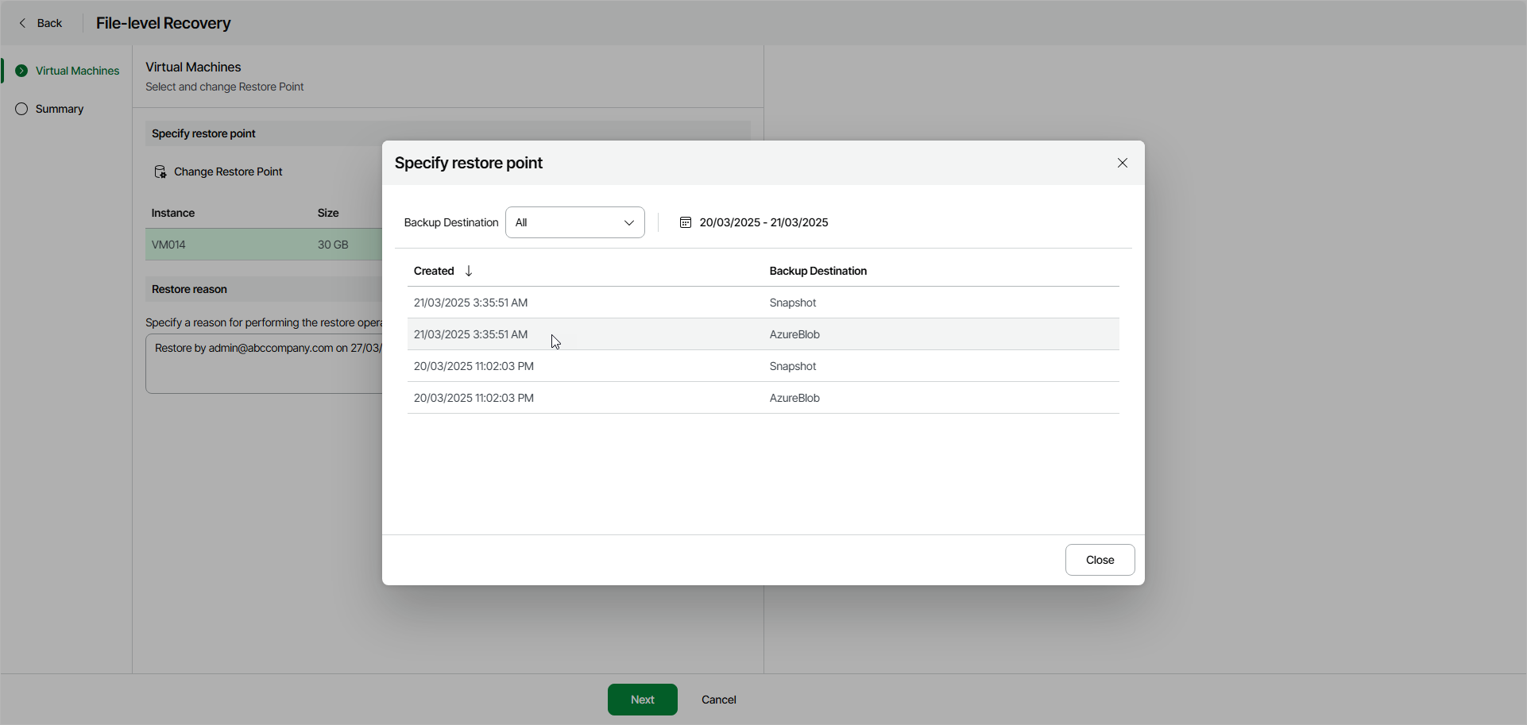Click the Cancel button

pyautogui.click(x=718, y=700)
